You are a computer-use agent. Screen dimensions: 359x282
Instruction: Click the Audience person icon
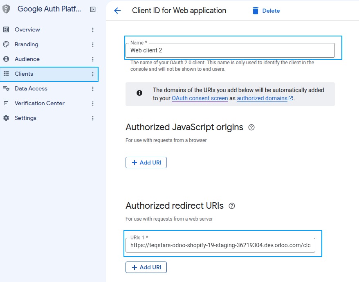click(x=6, y=59)
